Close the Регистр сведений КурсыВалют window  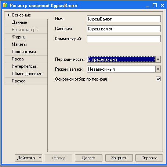point(162,5)
